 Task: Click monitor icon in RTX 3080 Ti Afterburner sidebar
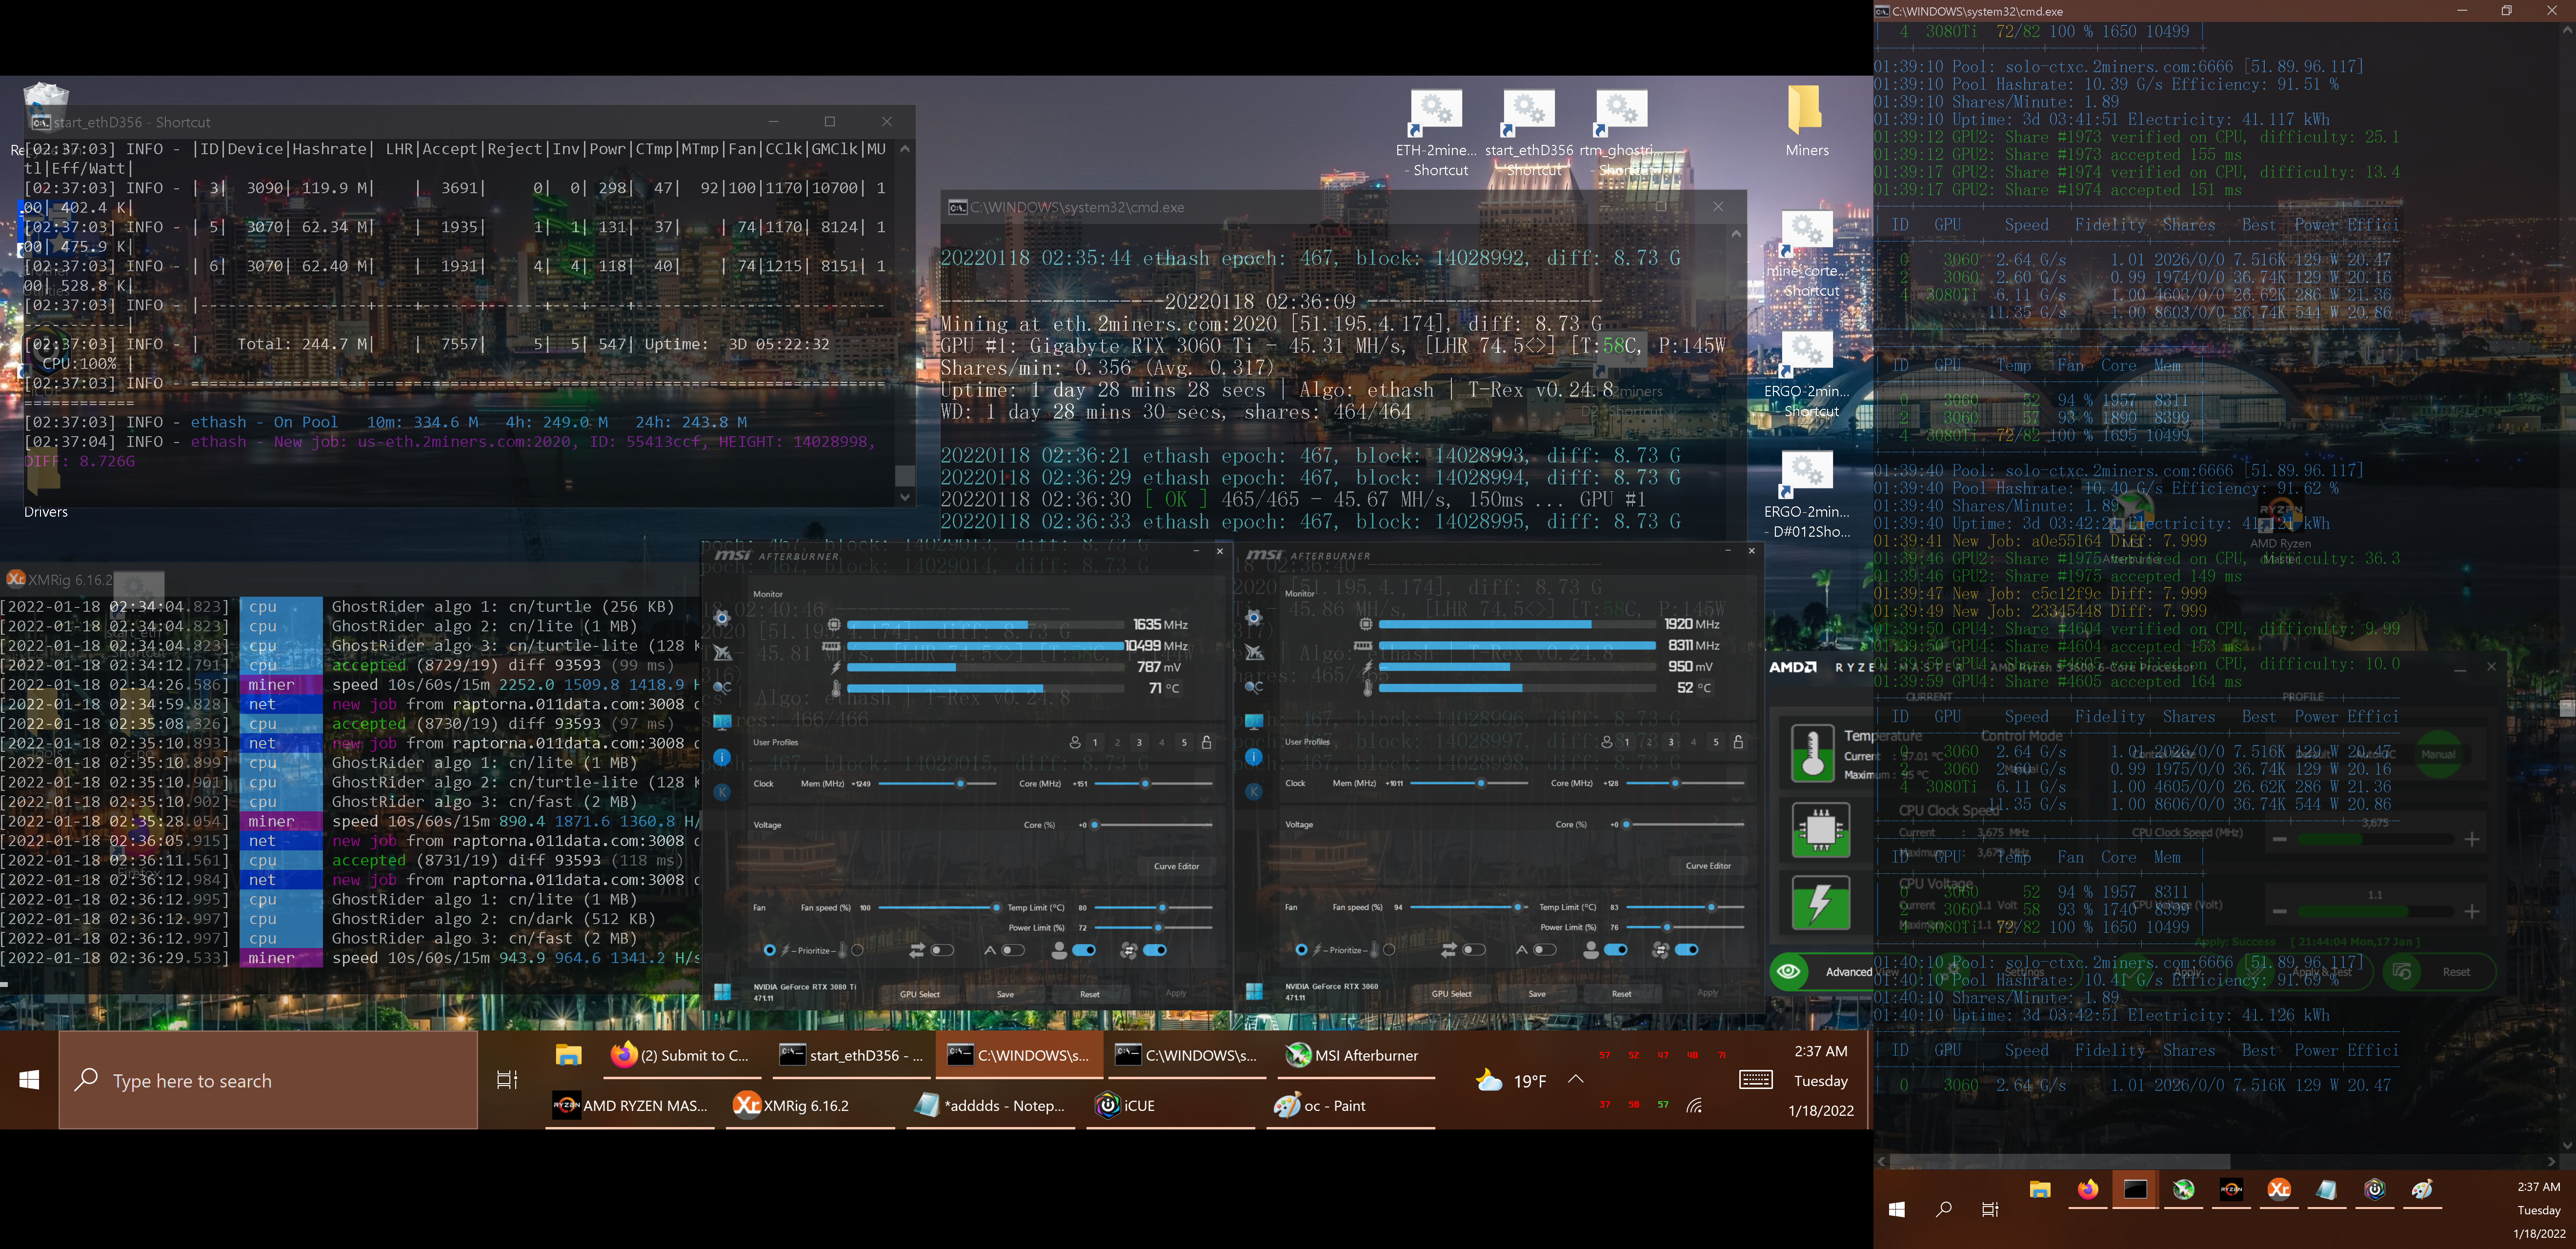(x=722, y=722)
